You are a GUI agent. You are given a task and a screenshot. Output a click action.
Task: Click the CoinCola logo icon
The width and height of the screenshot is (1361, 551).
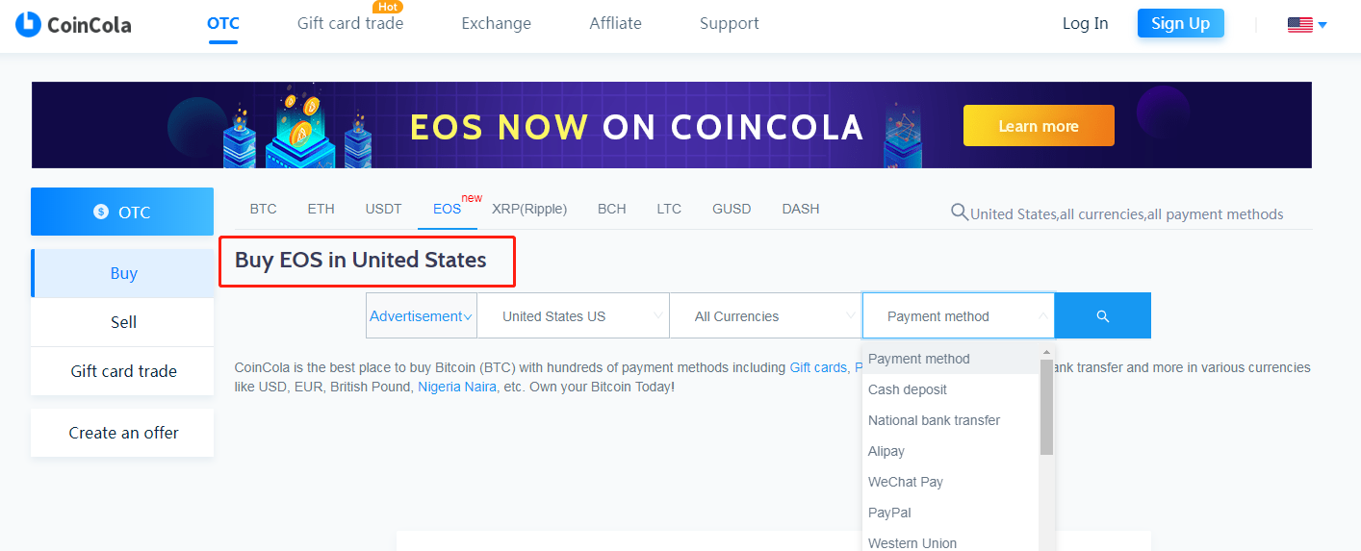click(x=28, y=24)
